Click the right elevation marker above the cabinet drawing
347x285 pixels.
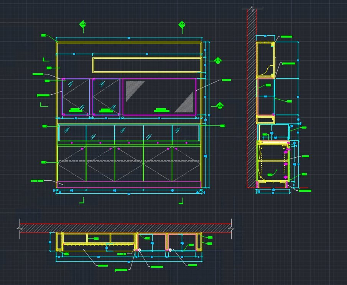[182, 24]
